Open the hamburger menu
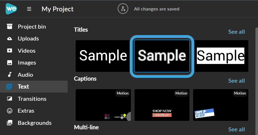Viewport: 258px width, 135px height. 29,9
